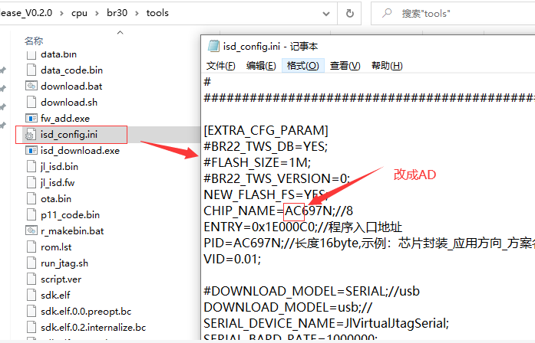Place cursor in PID=AC697N line
Viewport: 535px width, 343px height.
pos(369,243)
